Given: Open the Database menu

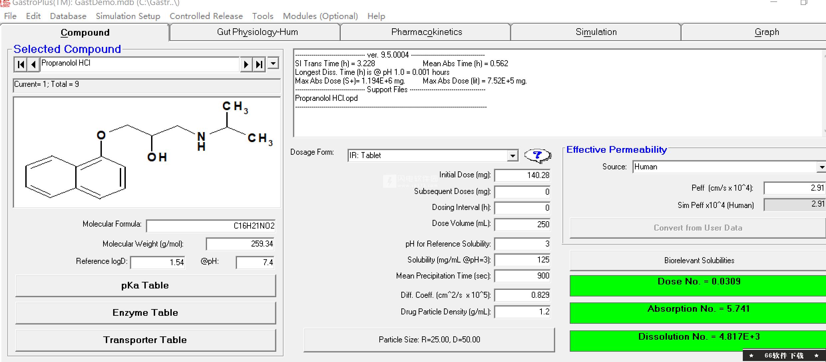Looking at the screenshot, I should tap(68, 16).
